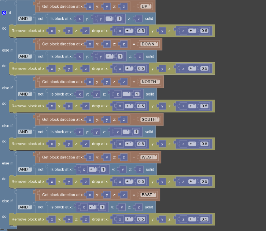Select the 'not' block in the NORTH condition

41,94
